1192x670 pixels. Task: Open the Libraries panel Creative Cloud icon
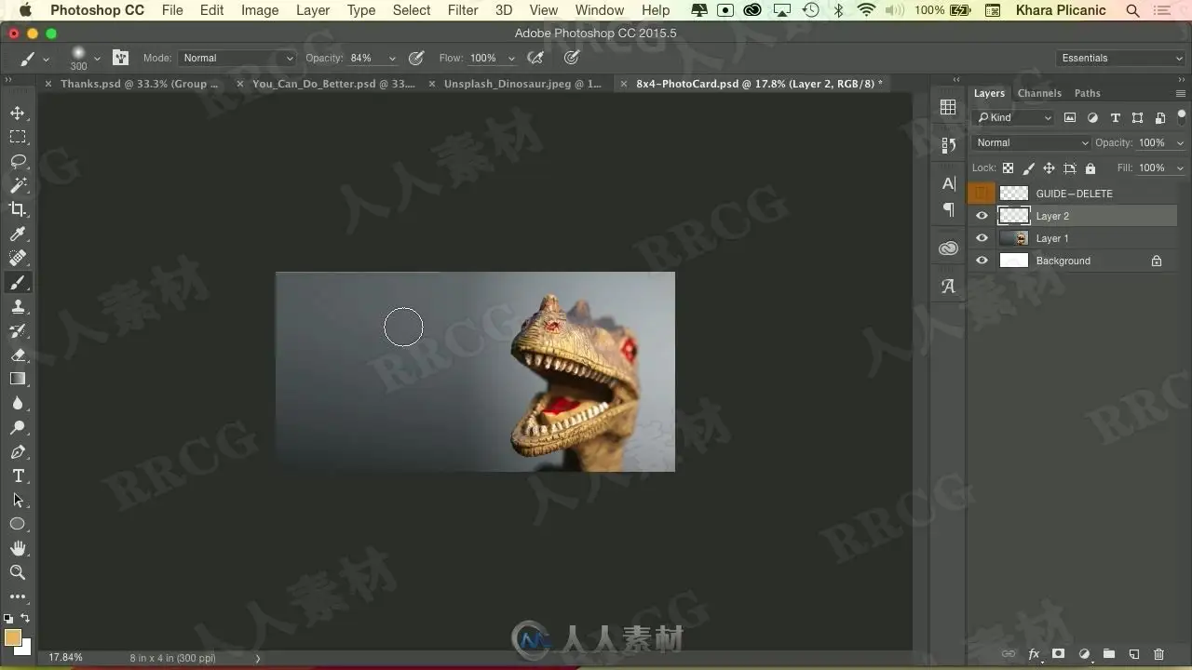point(948,248)
